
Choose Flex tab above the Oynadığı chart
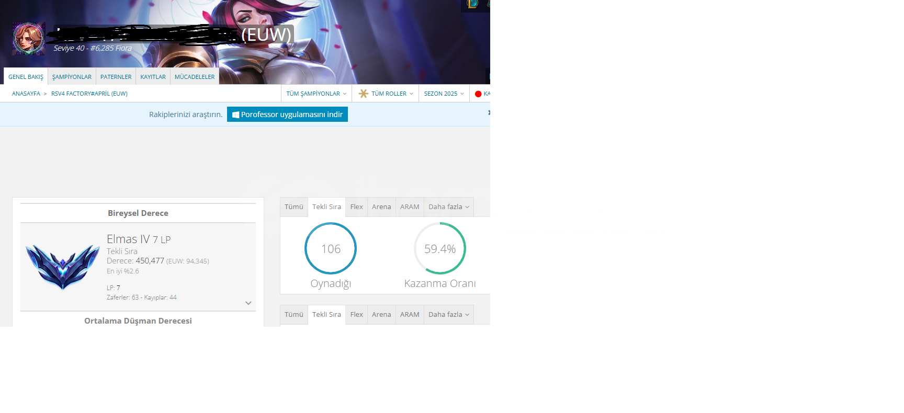click(357, 207)
